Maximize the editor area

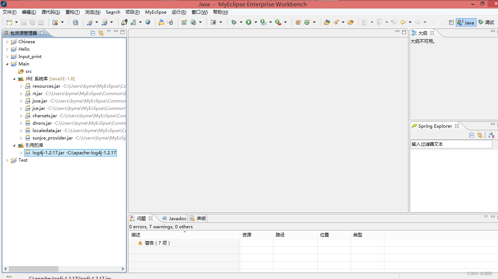click(x=404, y=32)
